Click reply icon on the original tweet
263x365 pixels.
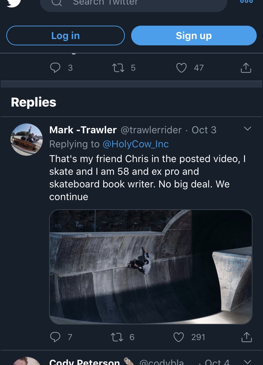(55, 68)
